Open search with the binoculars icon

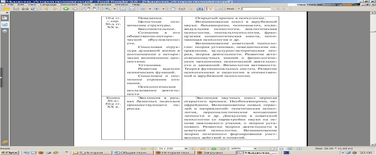[199, 9]
